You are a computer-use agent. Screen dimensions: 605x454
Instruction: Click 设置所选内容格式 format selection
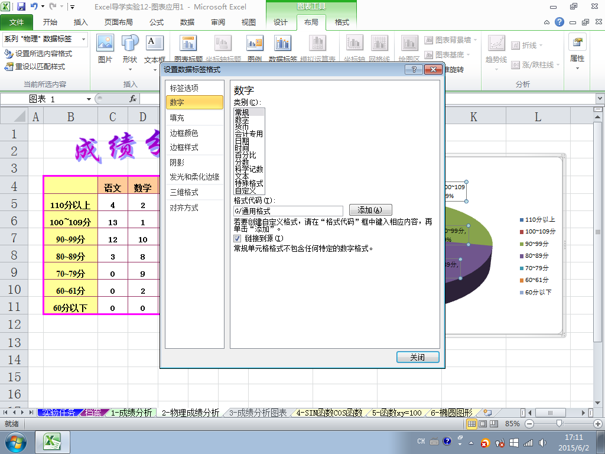pos(38,54)
